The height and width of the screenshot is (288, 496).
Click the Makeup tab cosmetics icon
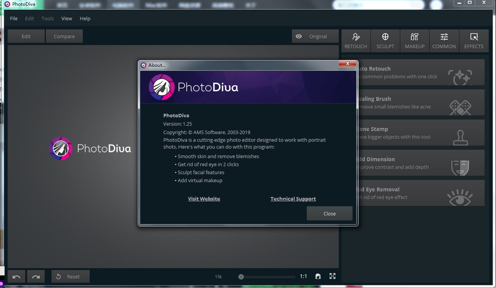click(x=415, y=37)
